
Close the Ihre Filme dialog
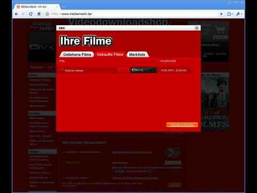click(197, 28)
